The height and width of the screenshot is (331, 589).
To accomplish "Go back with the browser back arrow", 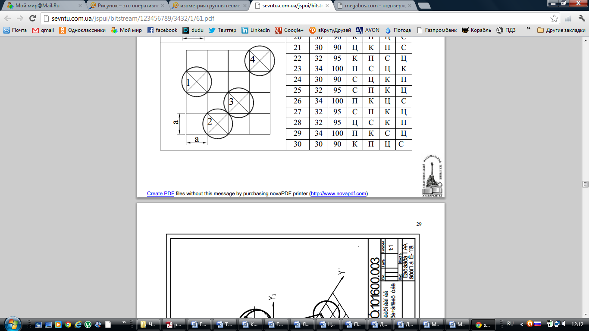I will pos(8,19).
